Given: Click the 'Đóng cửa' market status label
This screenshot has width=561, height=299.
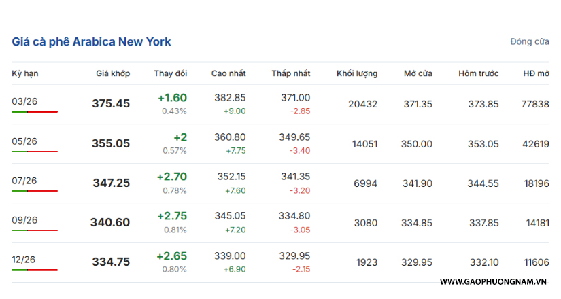Looking at the screenshot, I should (529, 42).
